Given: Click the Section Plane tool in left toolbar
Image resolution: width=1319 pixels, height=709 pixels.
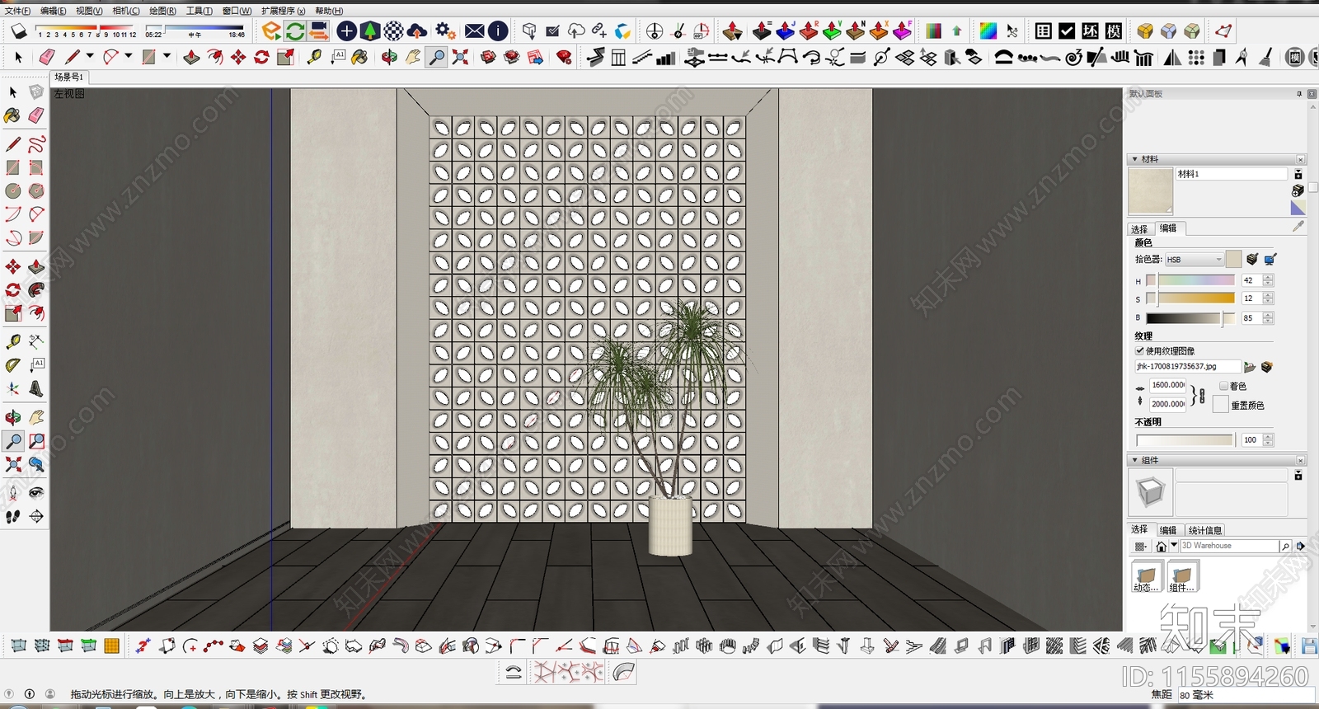Looking at the screenshot, I should coord(36,516).
